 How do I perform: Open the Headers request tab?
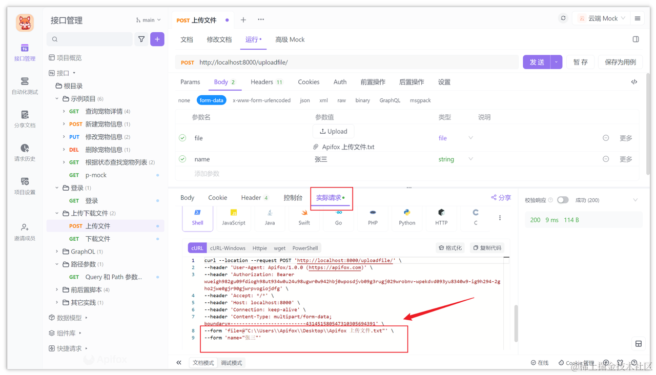tap(262, 81)
